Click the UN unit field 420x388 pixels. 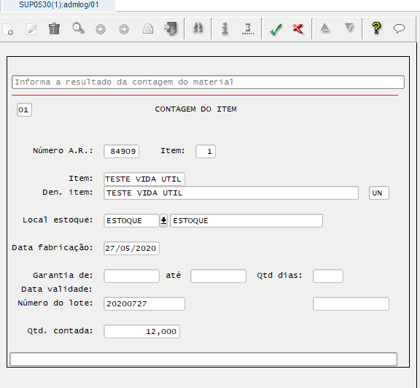(x=379, y=193)
